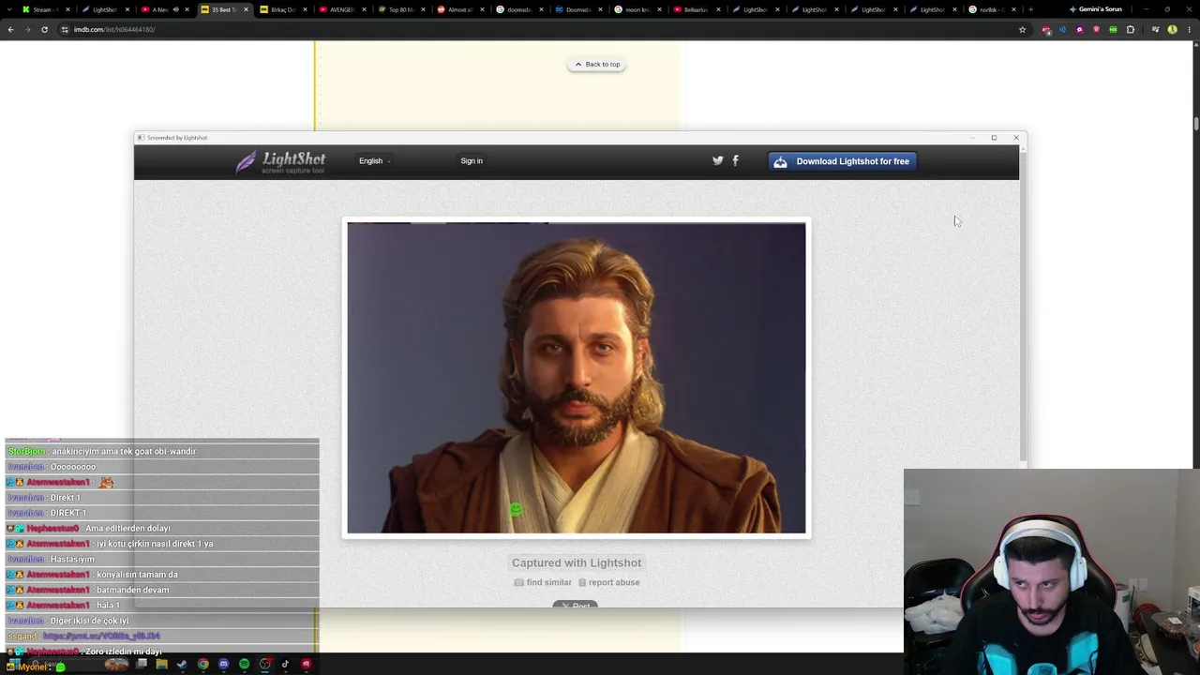
Task: Switch to the Top 80 M tab
Action: [400, 9]
